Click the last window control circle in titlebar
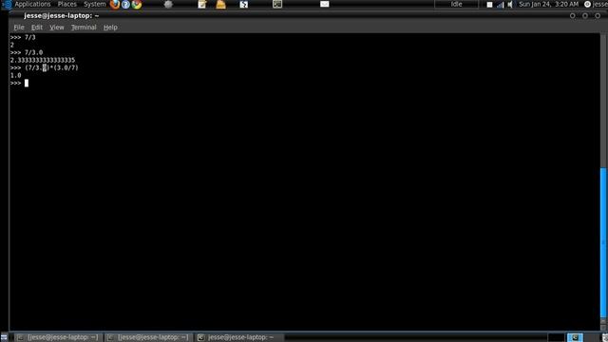The image size is (608, 342). pyautogui.click(x=598, y=16)
